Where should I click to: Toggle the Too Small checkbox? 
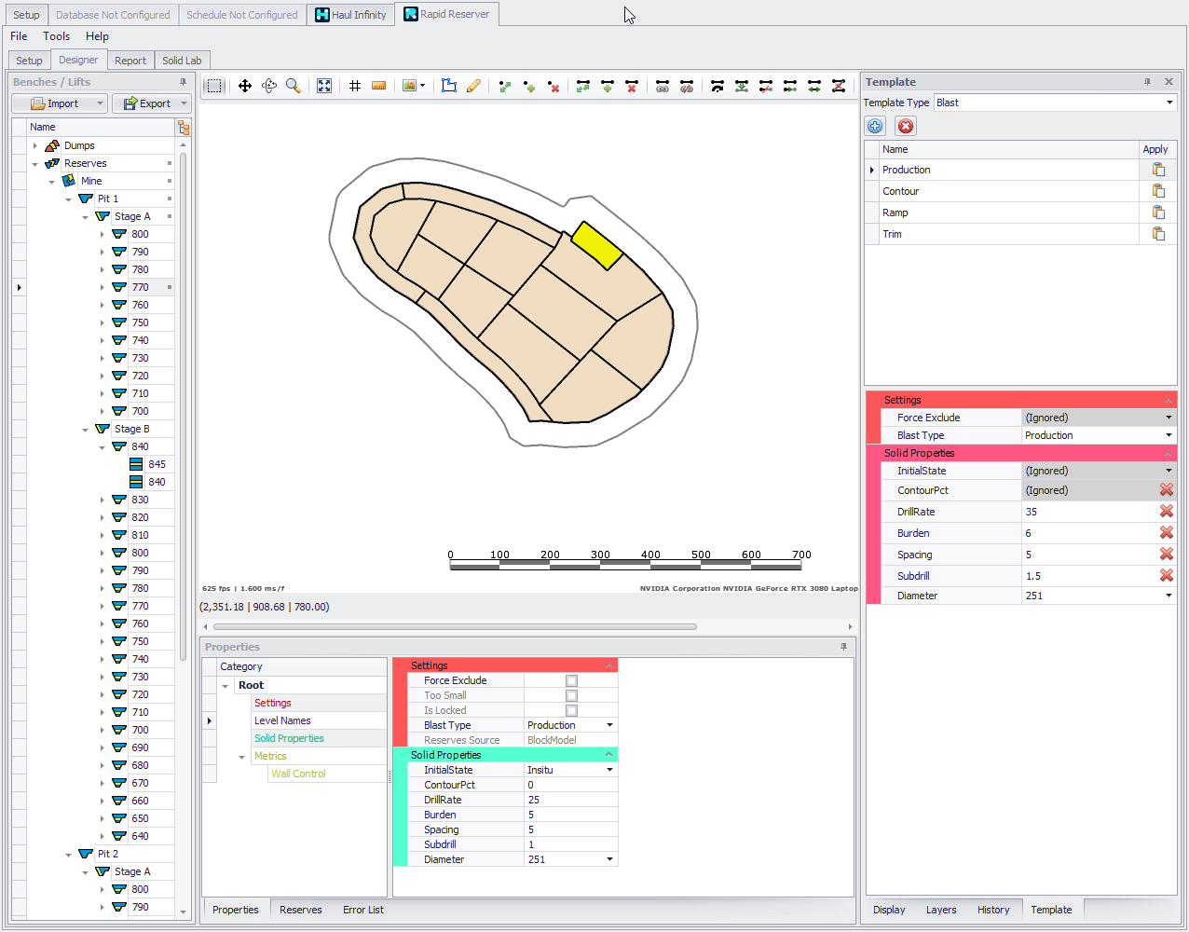(x=571, y=696)
